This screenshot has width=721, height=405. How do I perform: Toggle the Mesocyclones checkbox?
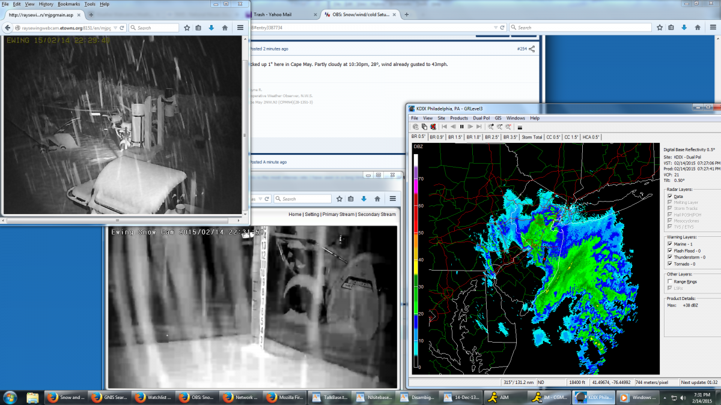(669, 220)
